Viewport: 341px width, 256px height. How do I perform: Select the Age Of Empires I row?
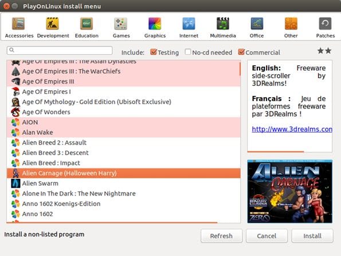click(124, 91)
